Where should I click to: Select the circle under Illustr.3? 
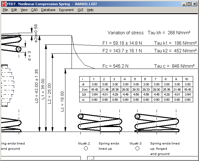pyautogui.click(x=138, y=148)
